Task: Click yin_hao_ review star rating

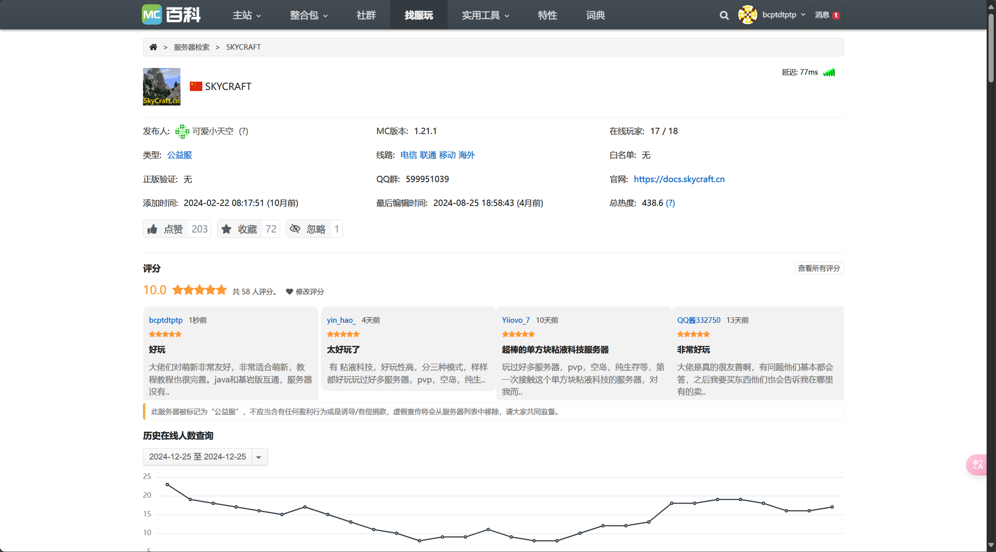Action: [343, 334]
